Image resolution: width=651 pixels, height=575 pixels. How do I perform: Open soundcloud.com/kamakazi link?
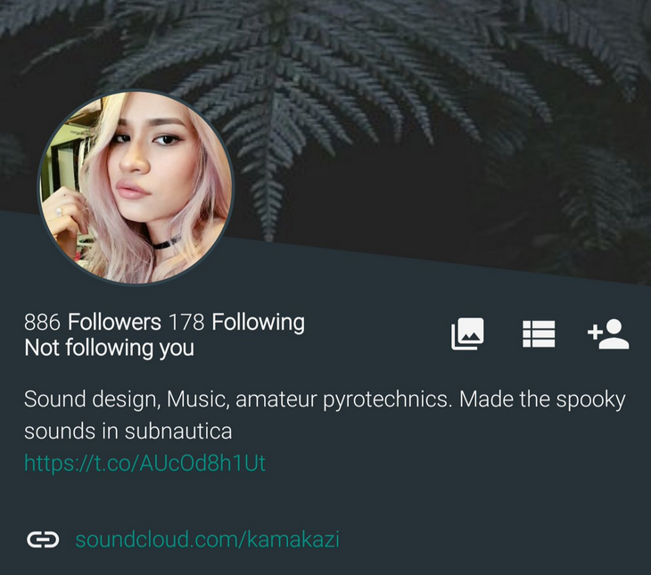click(x=208, y=539)
